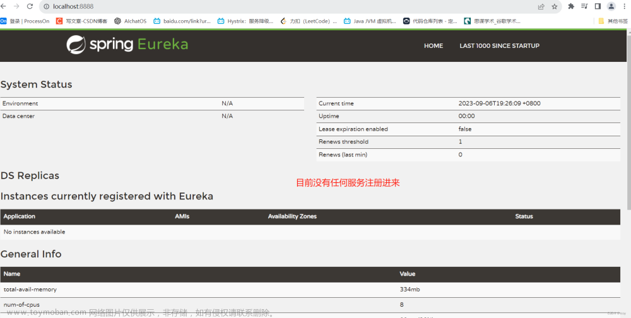631x318 pixels.
Task: Click the Instances currently registered with Eureka heading
Action: pyautogui.click(x=107, y=196)
